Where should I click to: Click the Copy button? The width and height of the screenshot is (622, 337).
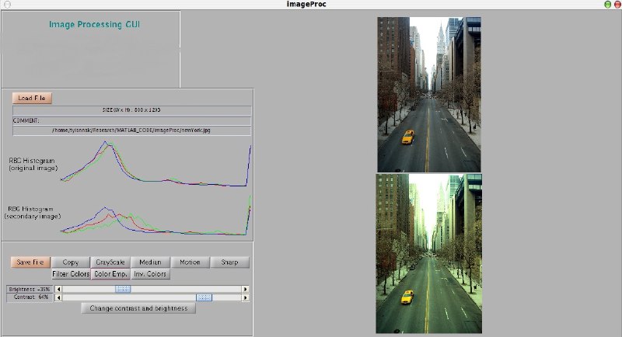point(70,262)
